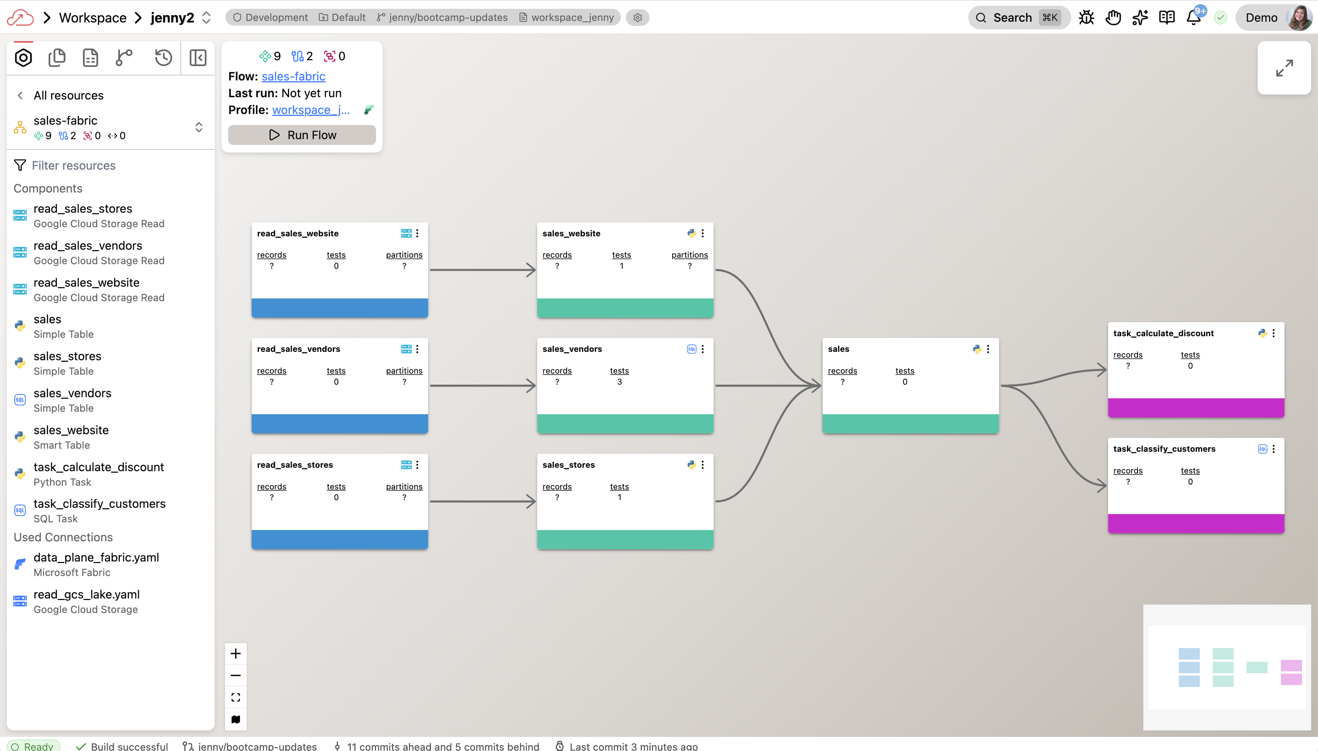Select task_classify_customers in the components list
The height and width of the screenshot is (751, 1318).
100,504
